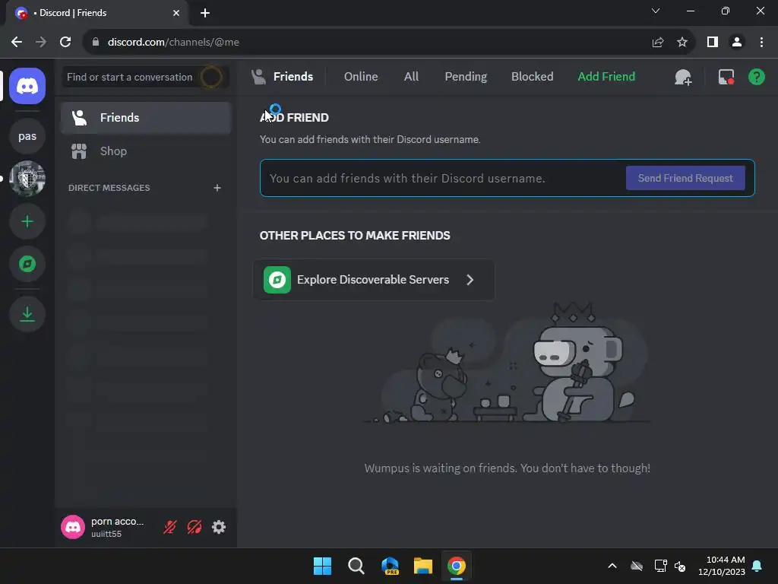Viewport: 778px width, 584px height.
Task: Click the address bar URL
Action: [x=173, y=43]
